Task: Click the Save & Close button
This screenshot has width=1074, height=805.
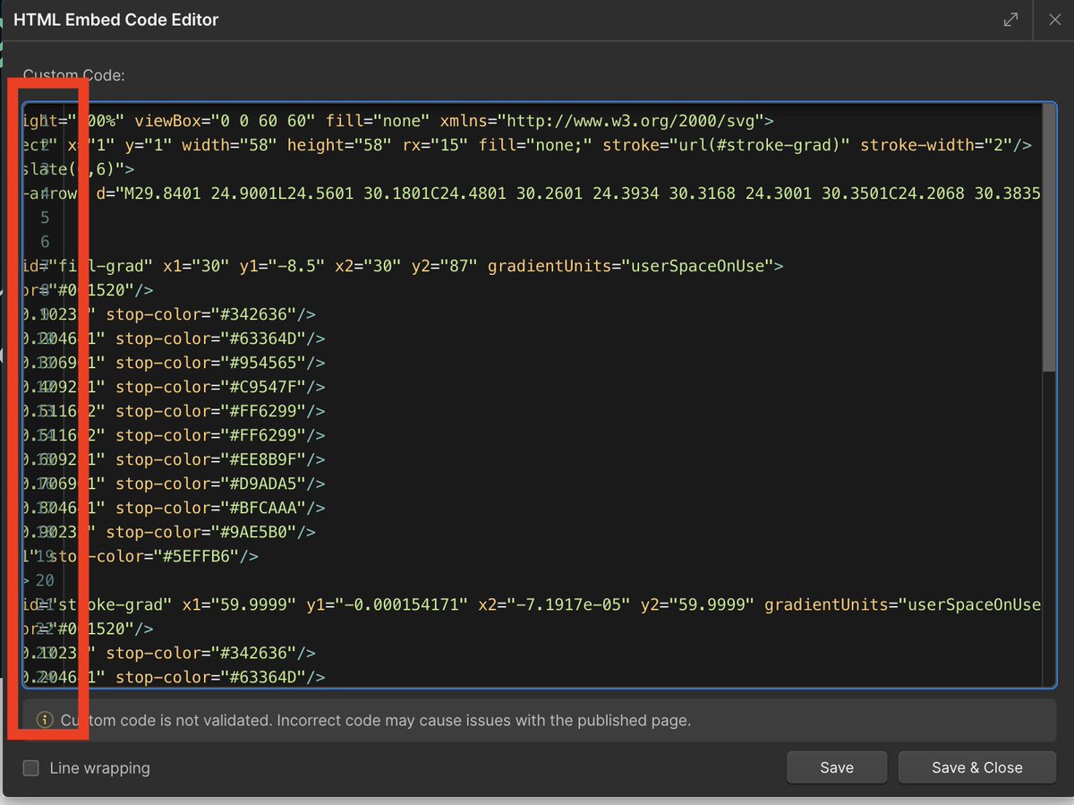Action: 977,767
